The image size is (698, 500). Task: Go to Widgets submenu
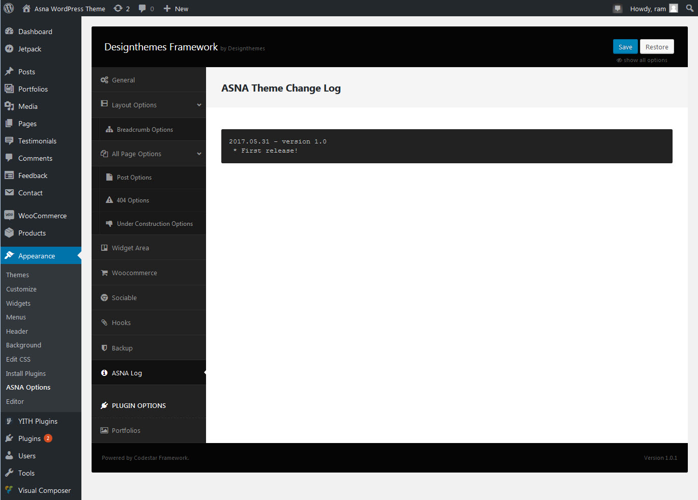tap(18, 303)
